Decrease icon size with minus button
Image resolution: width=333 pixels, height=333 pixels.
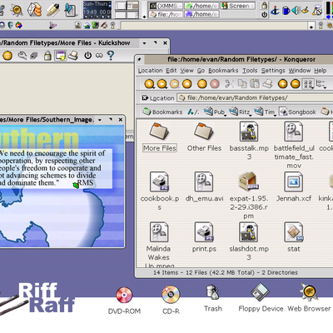point(296,84)
